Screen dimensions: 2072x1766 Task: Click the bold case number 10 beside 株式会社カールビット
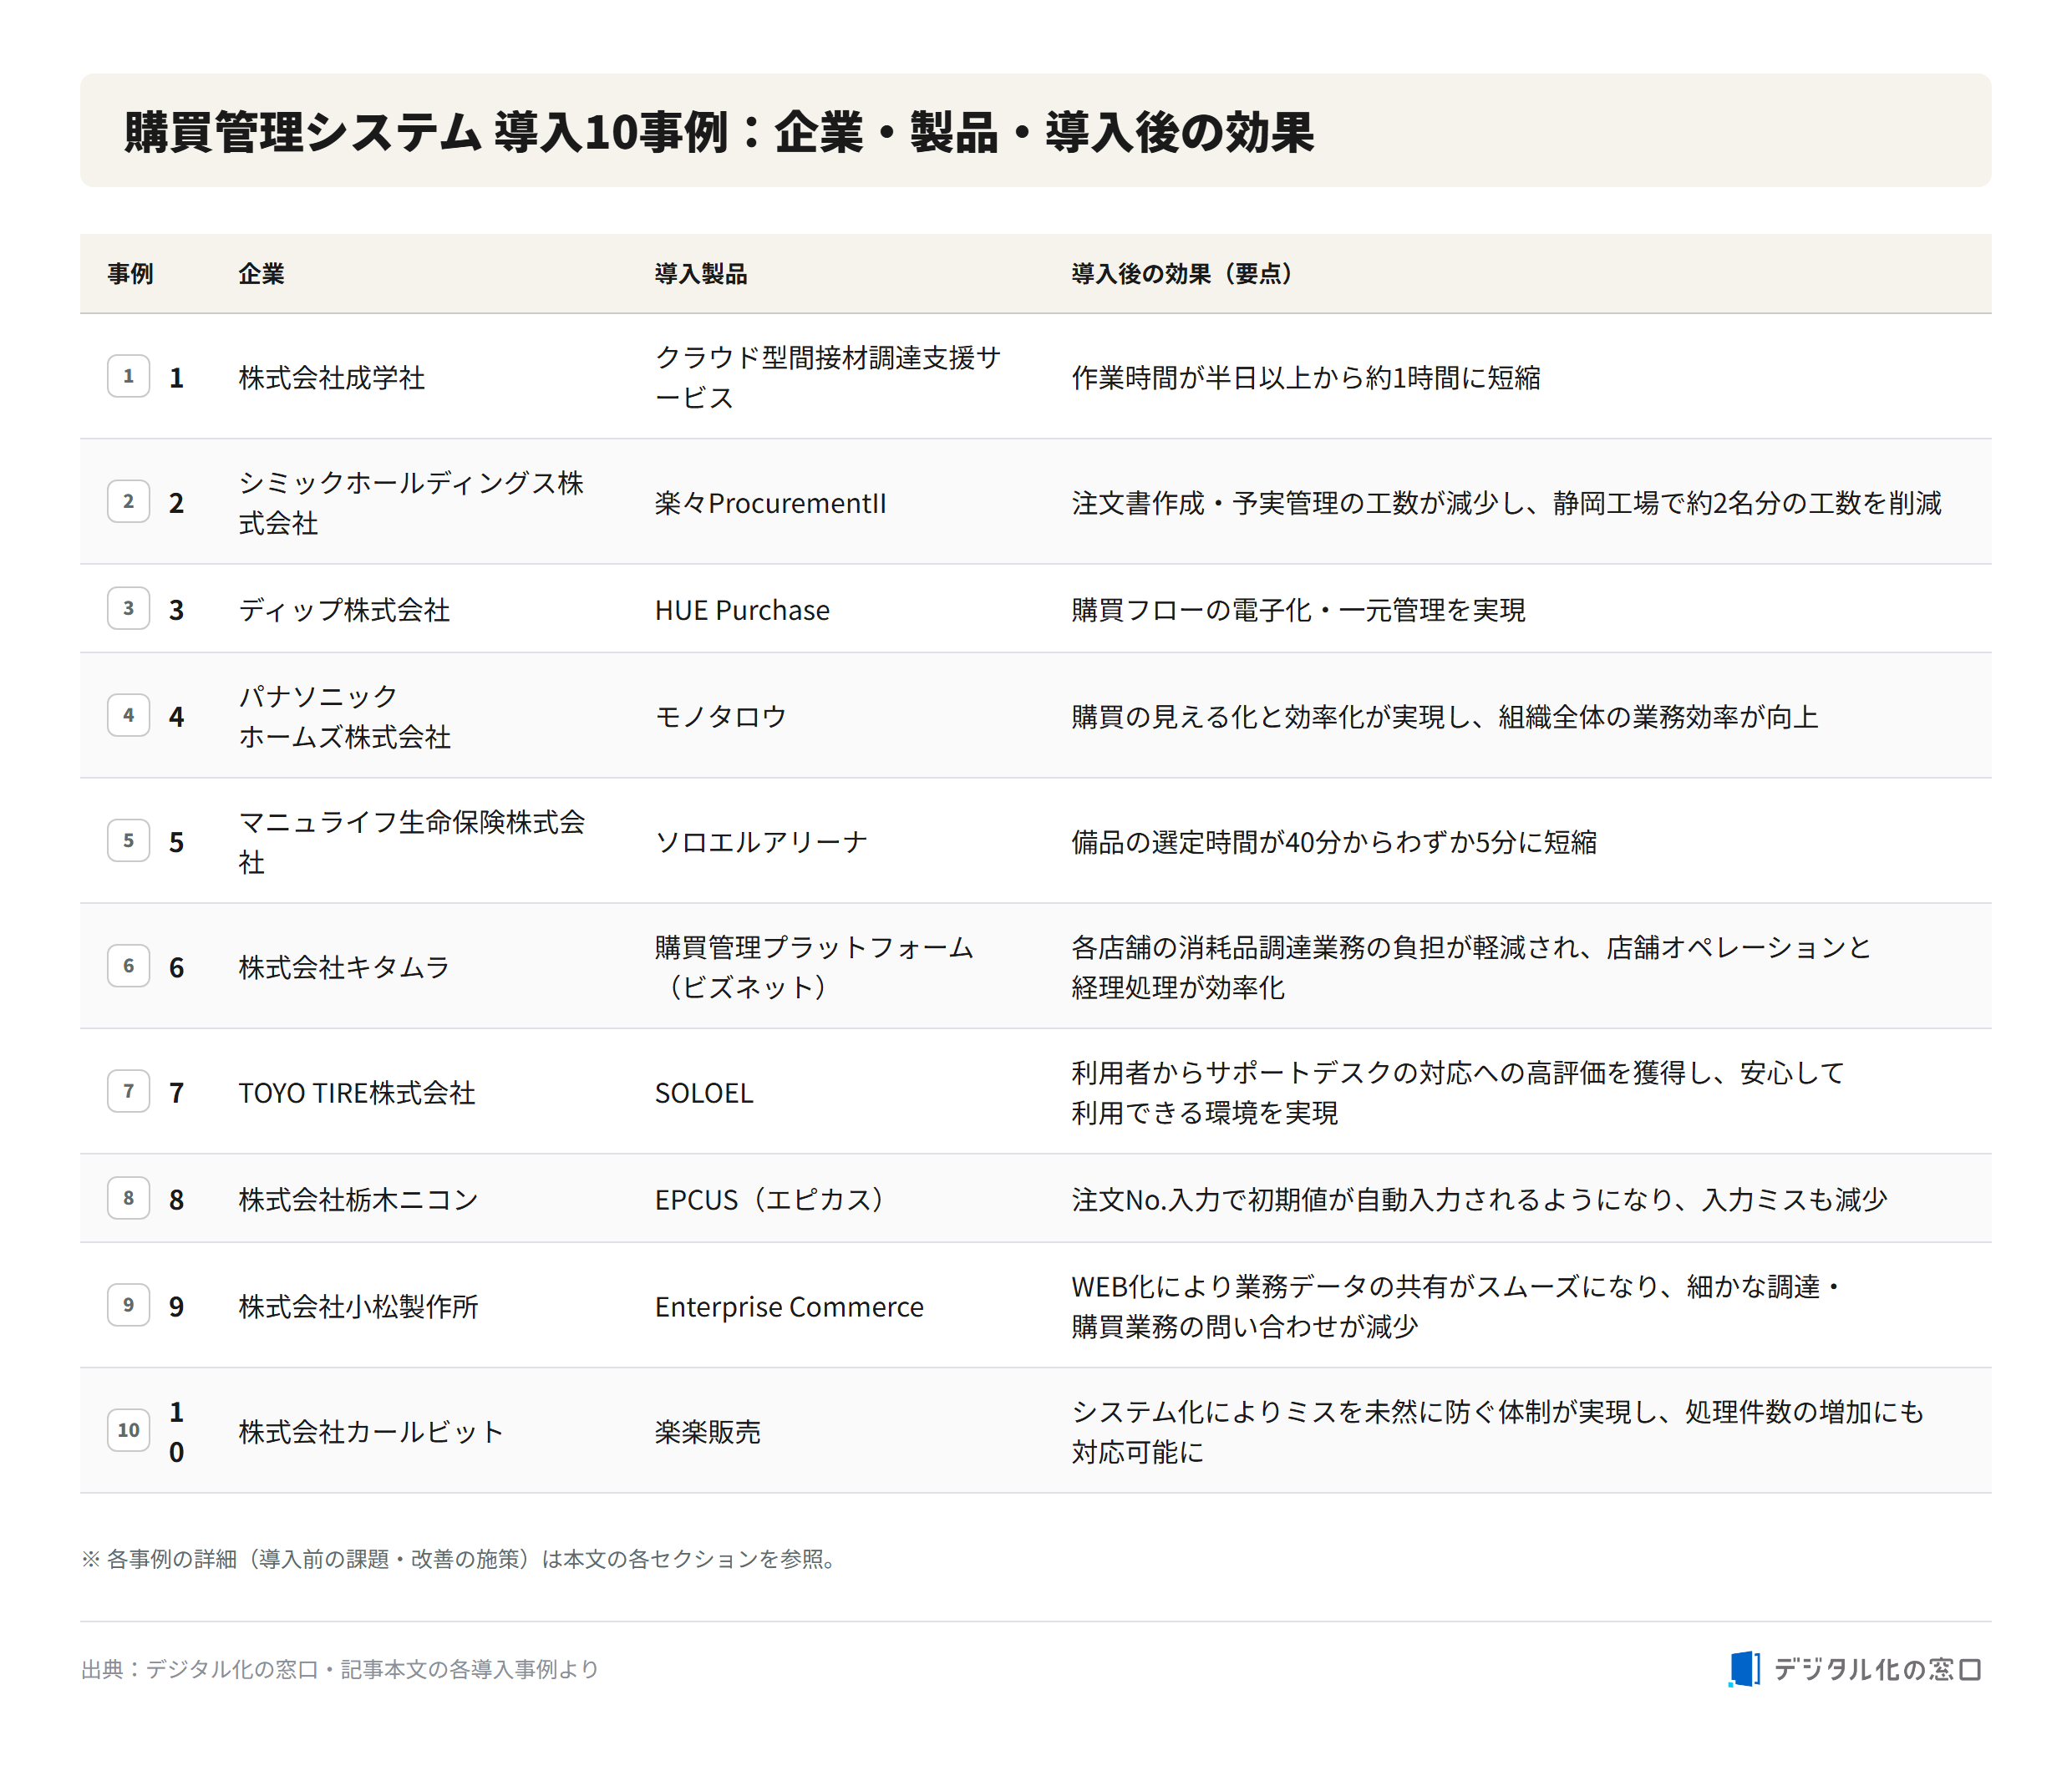tap(176, 1432)
